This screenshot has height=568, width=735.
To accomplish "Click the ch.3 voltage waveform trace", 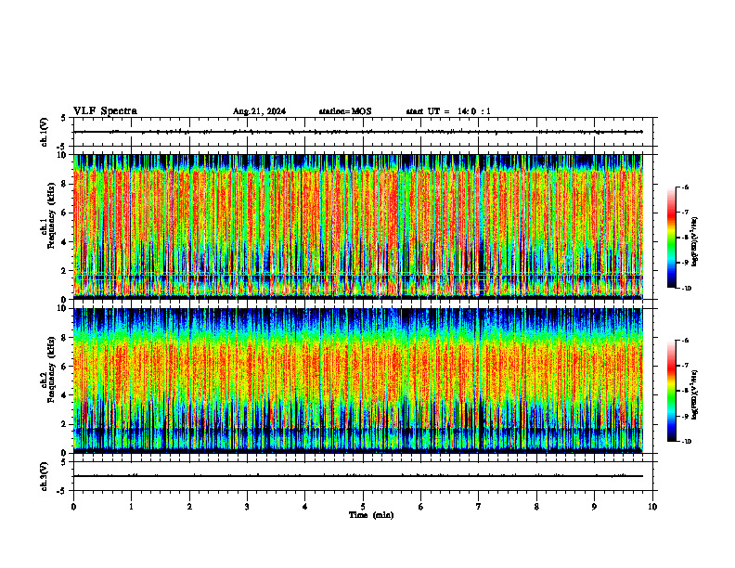I will (358, 476).
